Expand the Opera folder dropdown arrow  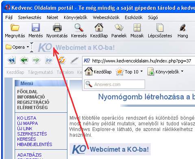pyautogui.click(x=28, y=47)
